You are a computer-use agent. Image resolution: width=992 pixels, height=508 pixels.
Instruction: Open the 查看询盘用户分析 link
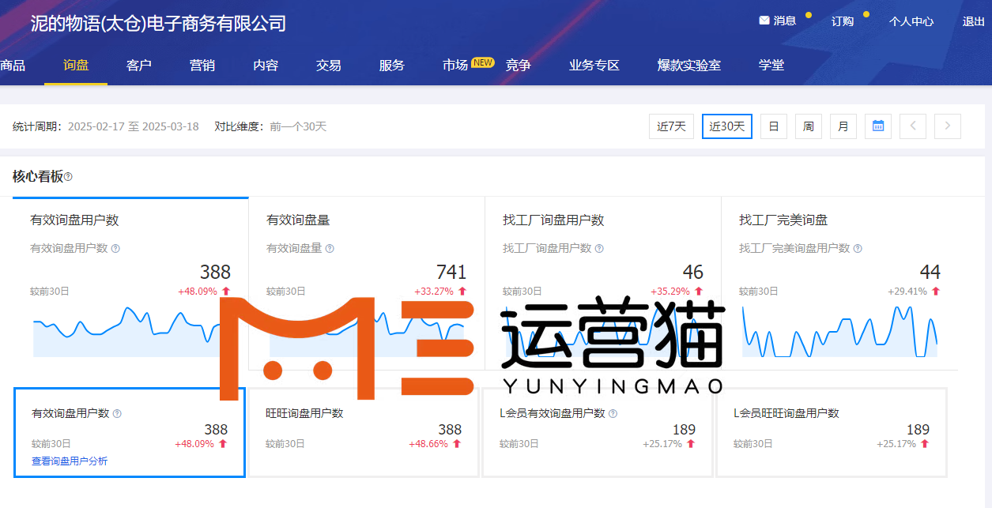(x=70, y=461)
